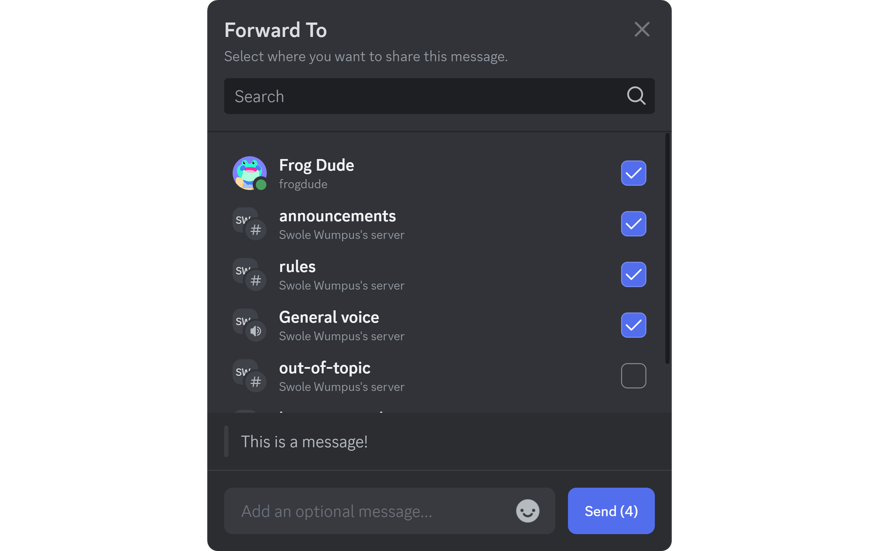This screenshot has height=551, width=879.
Task: Click the announcements channel hashtag icon
Action: [256, 230]
